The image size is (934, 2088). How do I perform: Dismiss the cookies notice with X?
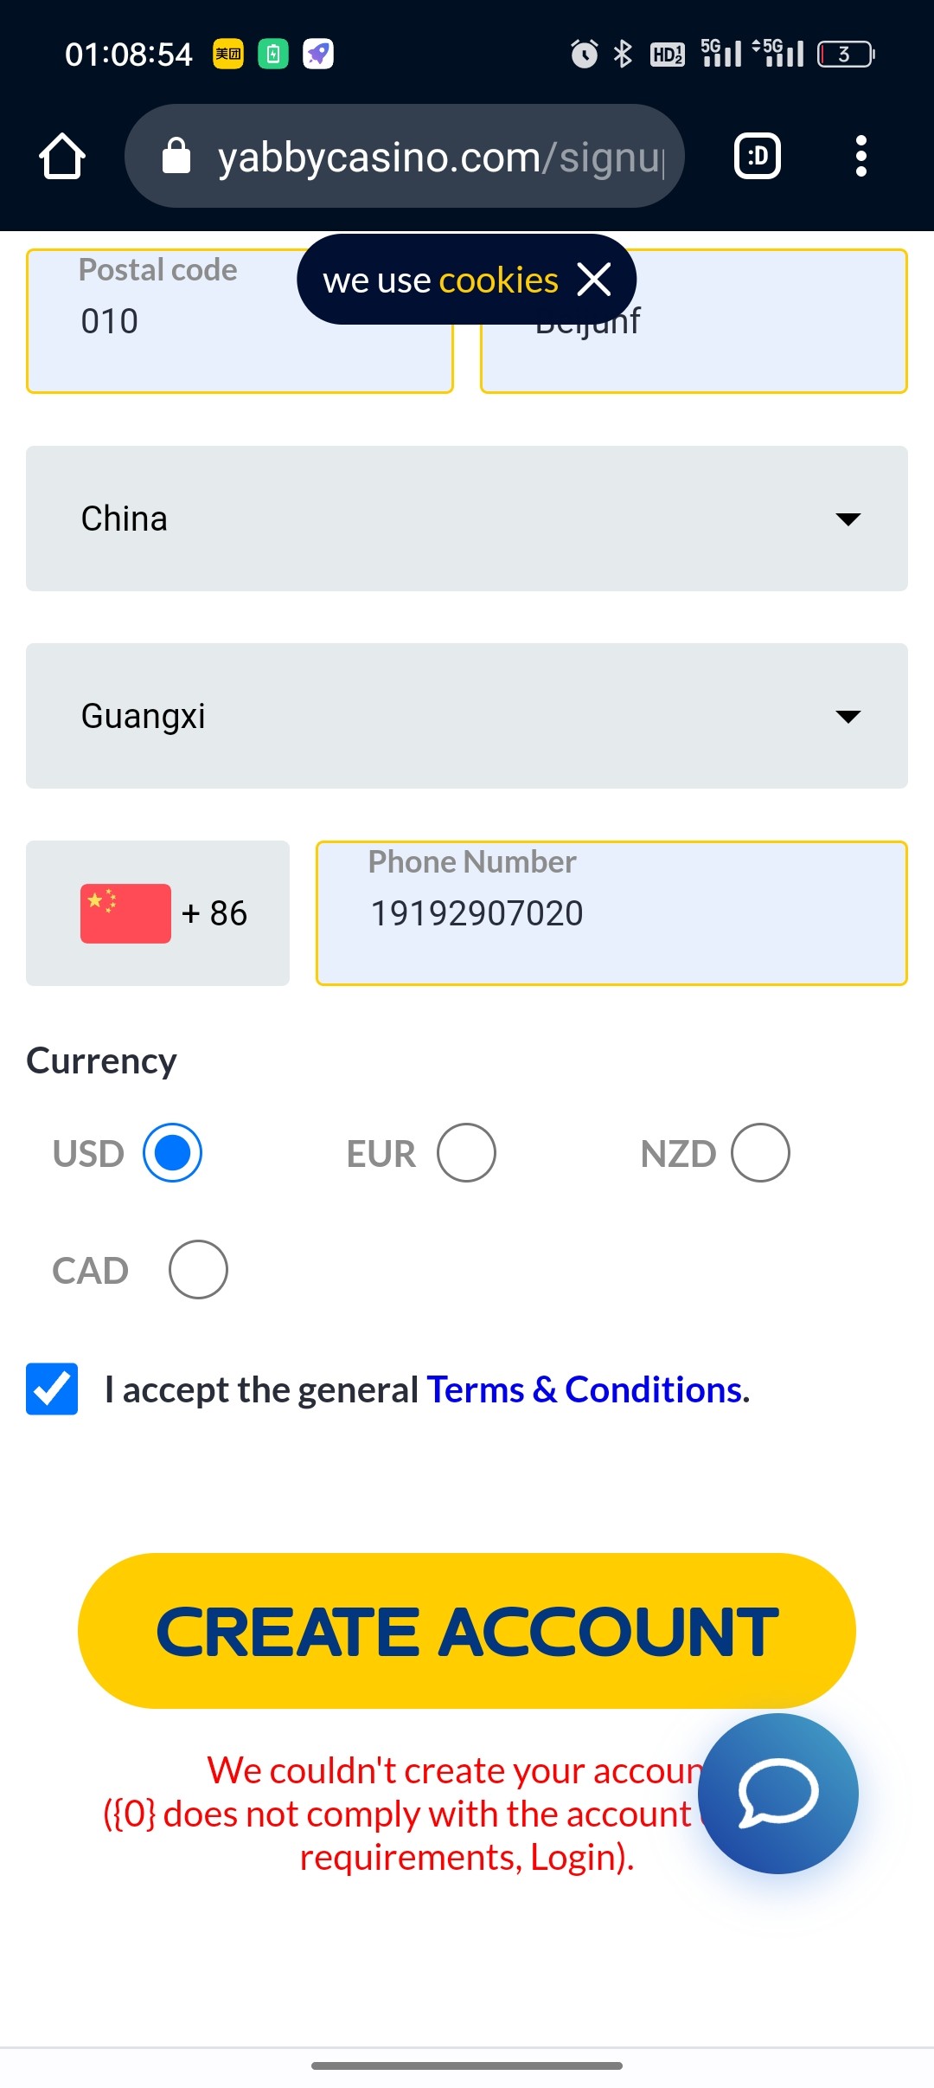coord(594,280)
